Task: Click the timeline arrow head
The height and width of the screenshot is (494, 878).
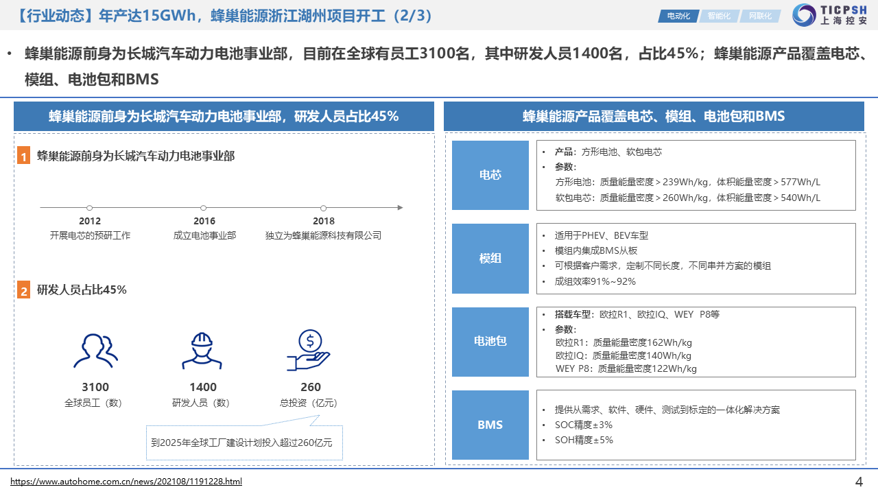Action: tap(400, 207)
